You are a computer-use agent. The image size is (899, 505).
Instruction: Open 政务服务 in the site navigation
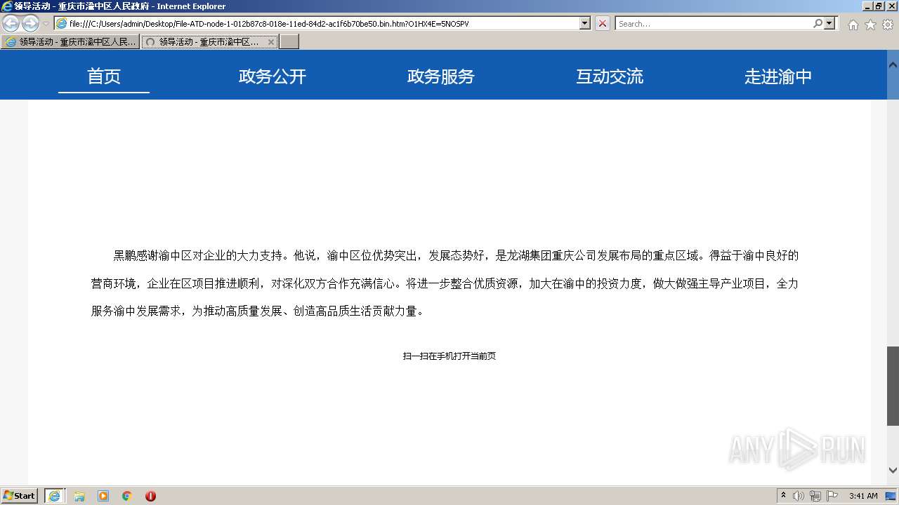coord(441,76)
